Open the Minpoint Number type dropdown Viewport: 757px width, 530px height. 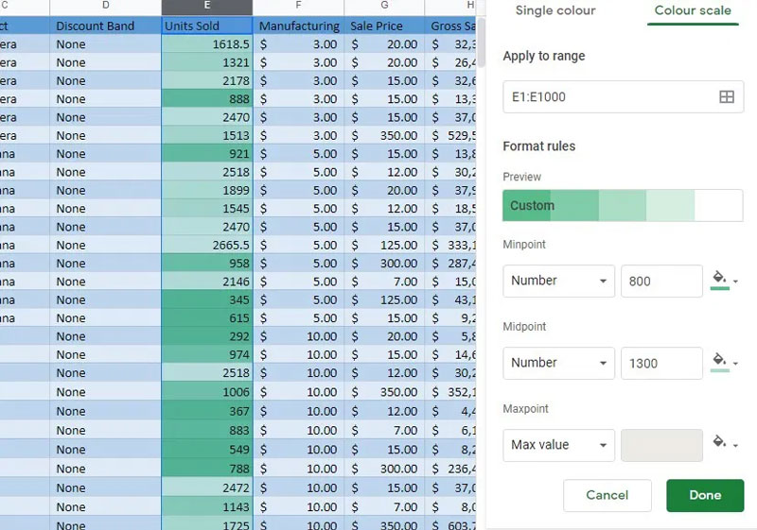(x=558, y=281)
